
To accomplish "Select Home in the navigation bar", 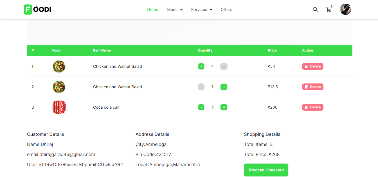I will (x=152, y=9).
